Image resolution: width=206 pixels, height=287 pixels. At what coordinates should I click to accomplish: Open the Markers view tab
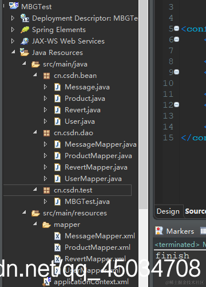(180, 231)
